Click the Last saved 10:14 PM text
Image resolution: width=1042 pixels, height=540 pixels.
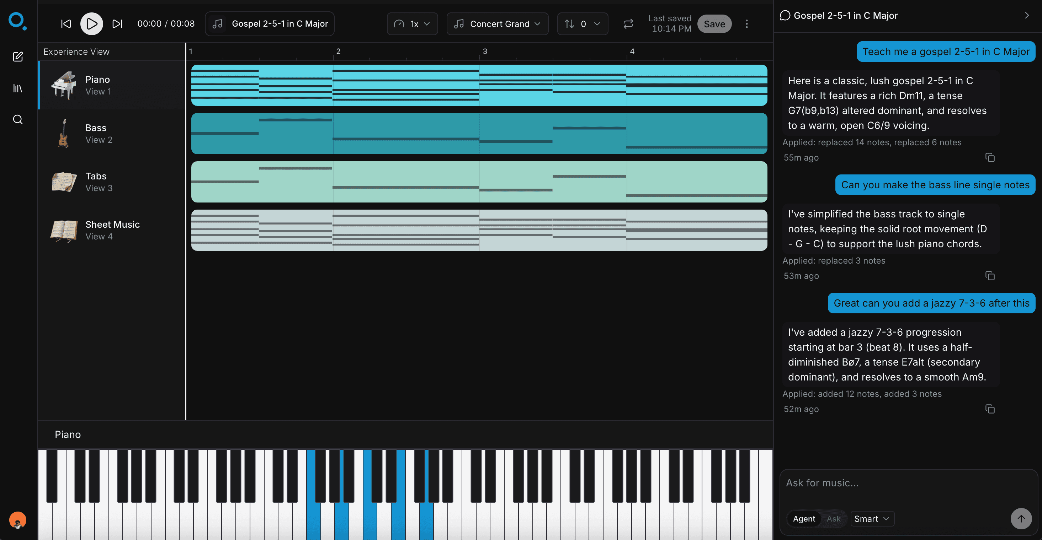pos(670,24)
